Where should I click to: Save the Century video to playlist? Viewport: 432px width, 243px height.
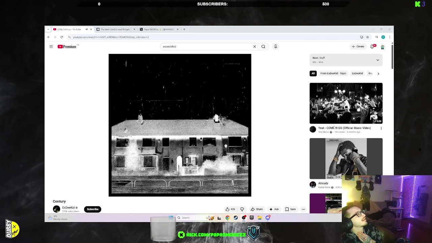290,209
